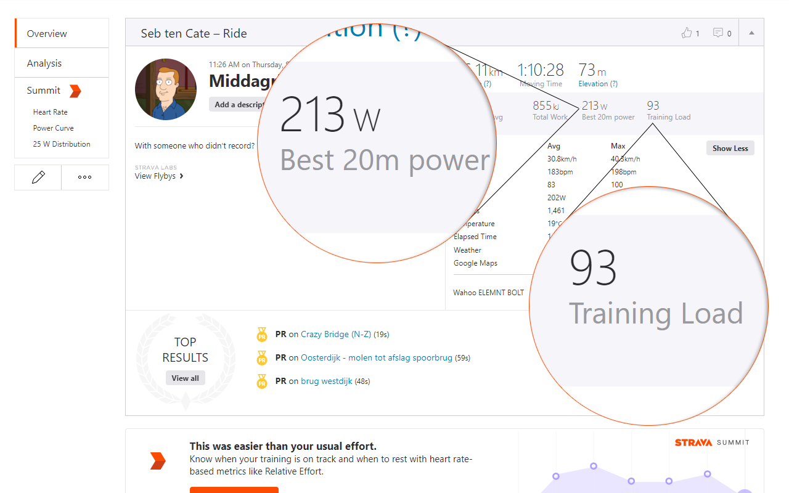The width and height of the screenshot is (789, 493).
Task: Click the 'This was easier than your usual effort' heading
Action: 283,446
